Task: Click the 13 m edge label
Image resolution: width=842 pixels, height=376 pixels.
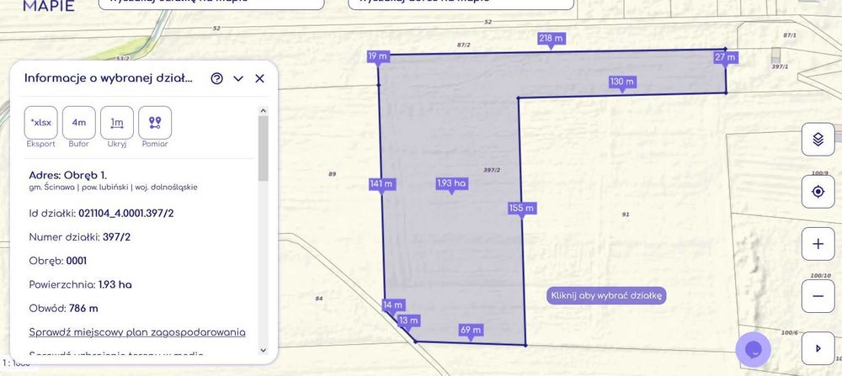Action: (408, 320)
